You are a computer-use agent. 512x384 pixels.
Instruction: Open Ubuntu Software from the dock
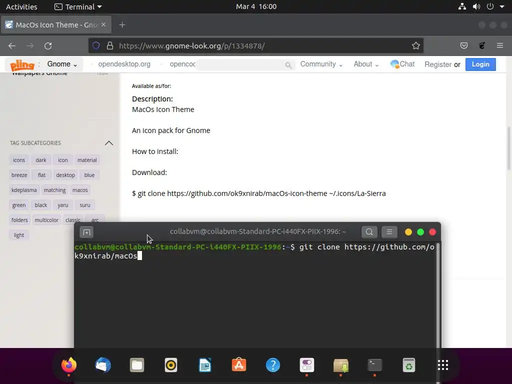[239, 364]
